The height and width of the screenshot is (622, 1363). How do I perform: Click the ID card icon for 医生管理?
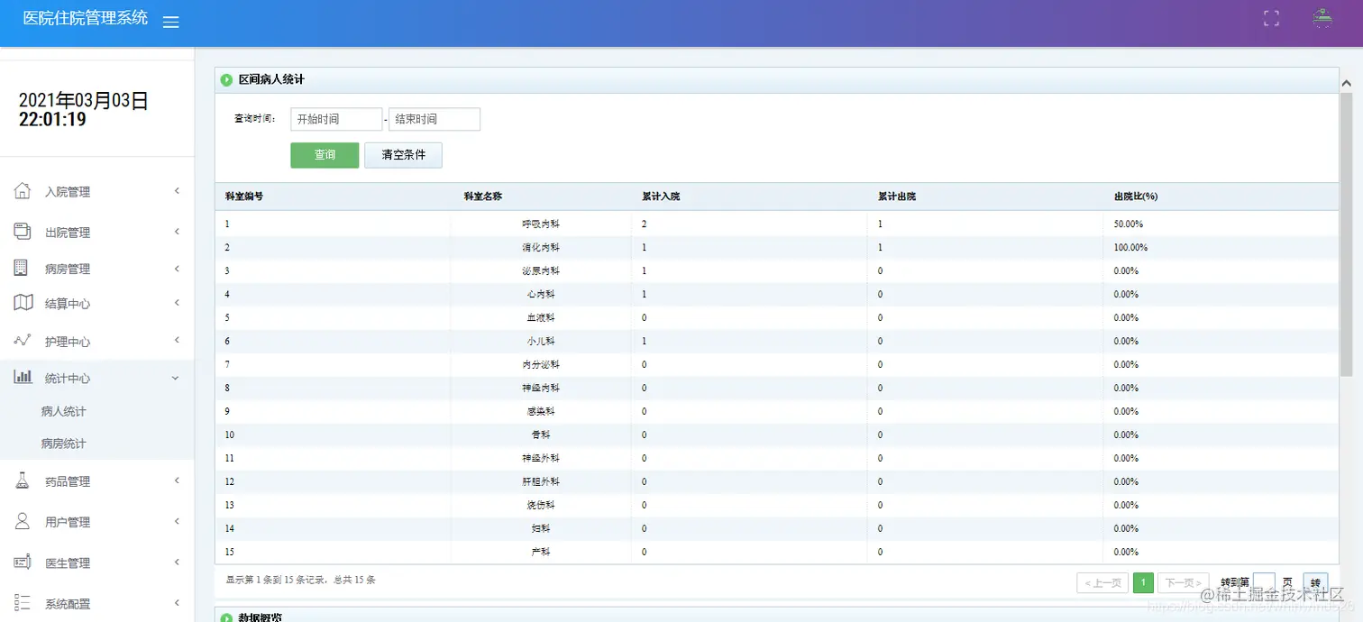[23, 562]
